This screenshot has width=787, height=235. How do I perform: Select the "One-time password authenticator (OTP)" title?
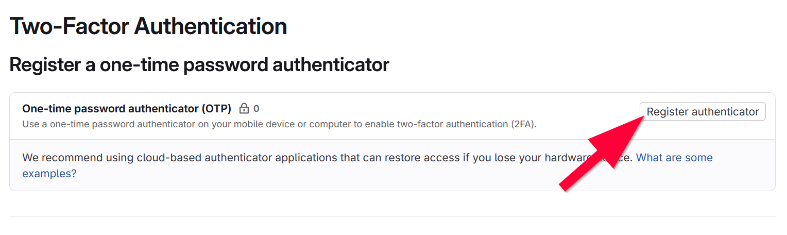click(127, 109)
